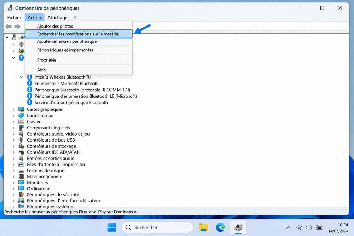
Task: Expand the Lecteurs de disque category
Action: (13, 171)
